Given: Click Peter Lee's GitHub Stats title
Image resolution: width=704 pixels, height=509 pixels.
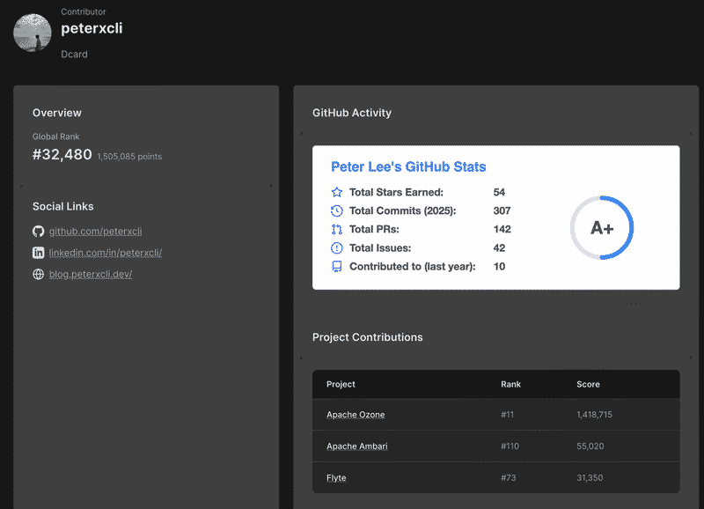Looking at the screenshot, I should tap(408, 166).
